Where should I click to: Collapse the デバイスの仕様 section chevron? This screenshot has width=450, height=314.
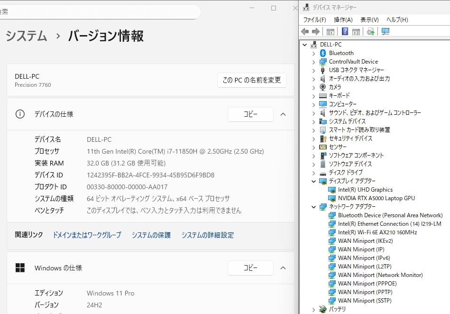coord(283,114)
